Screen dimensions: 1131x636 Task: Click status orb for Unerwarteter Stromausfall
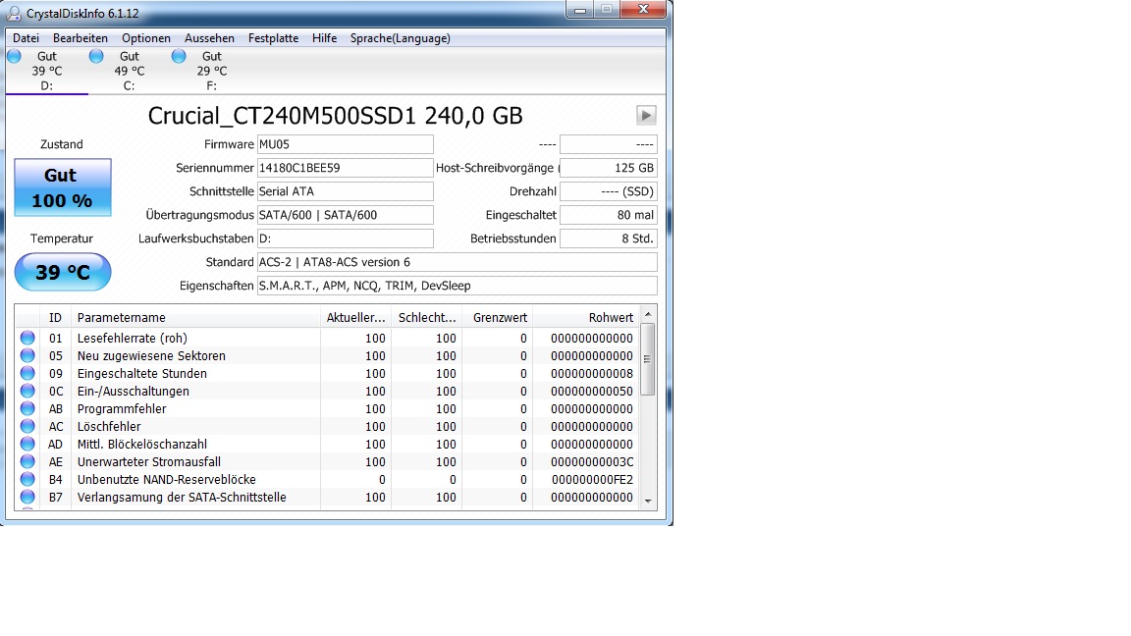[x=27, y=461]
